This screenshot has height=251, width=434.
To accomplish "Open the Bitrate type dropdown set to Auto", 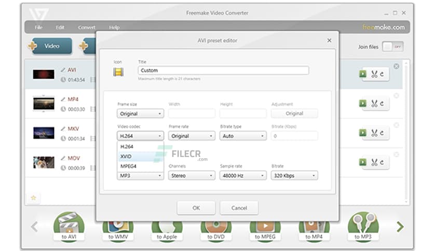I will coord(243,136).
